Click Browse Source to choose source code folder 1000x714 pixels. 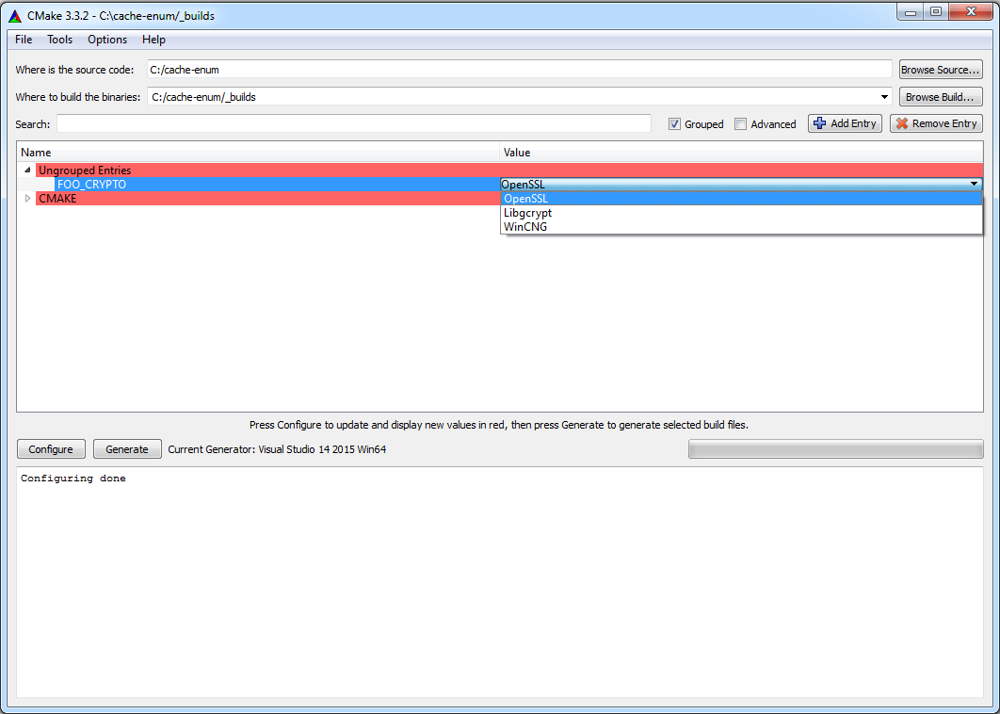coord(940,68)
